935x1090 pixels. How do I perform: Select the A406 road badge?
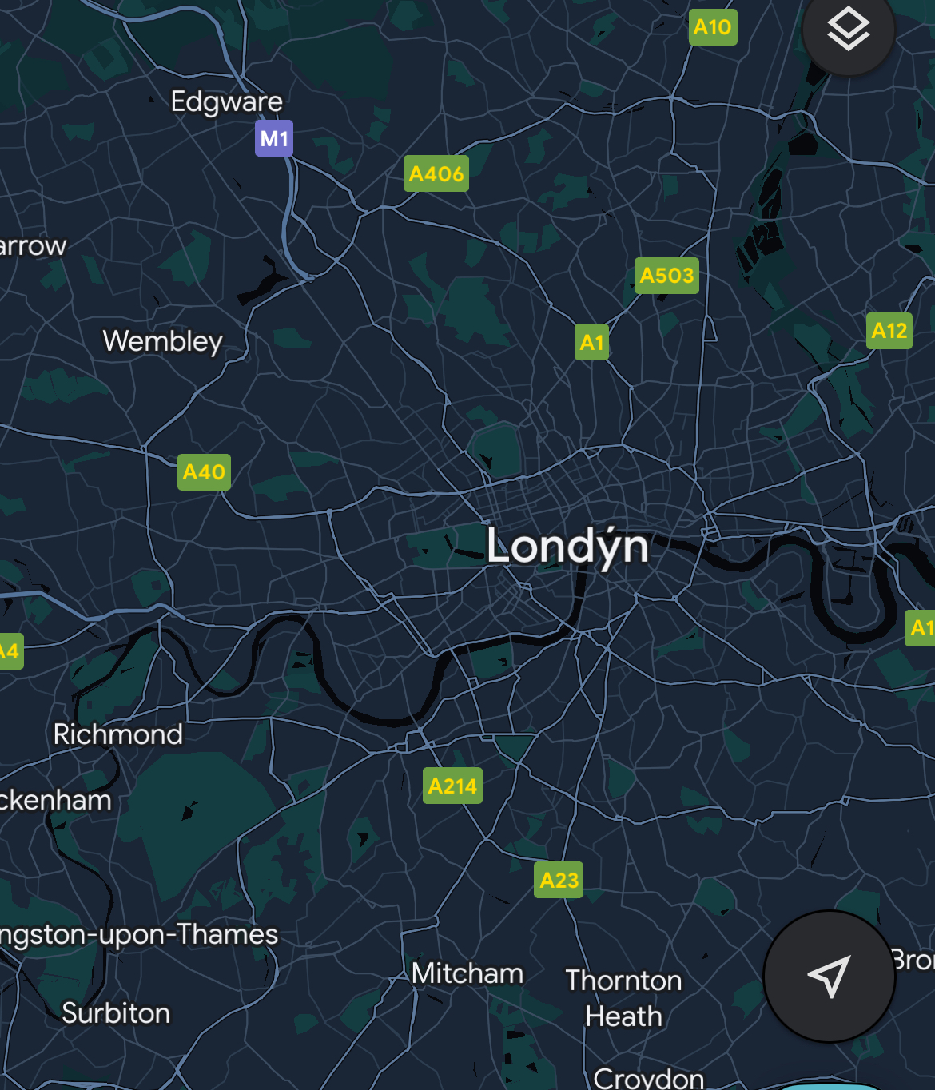[x=436, y=173]
